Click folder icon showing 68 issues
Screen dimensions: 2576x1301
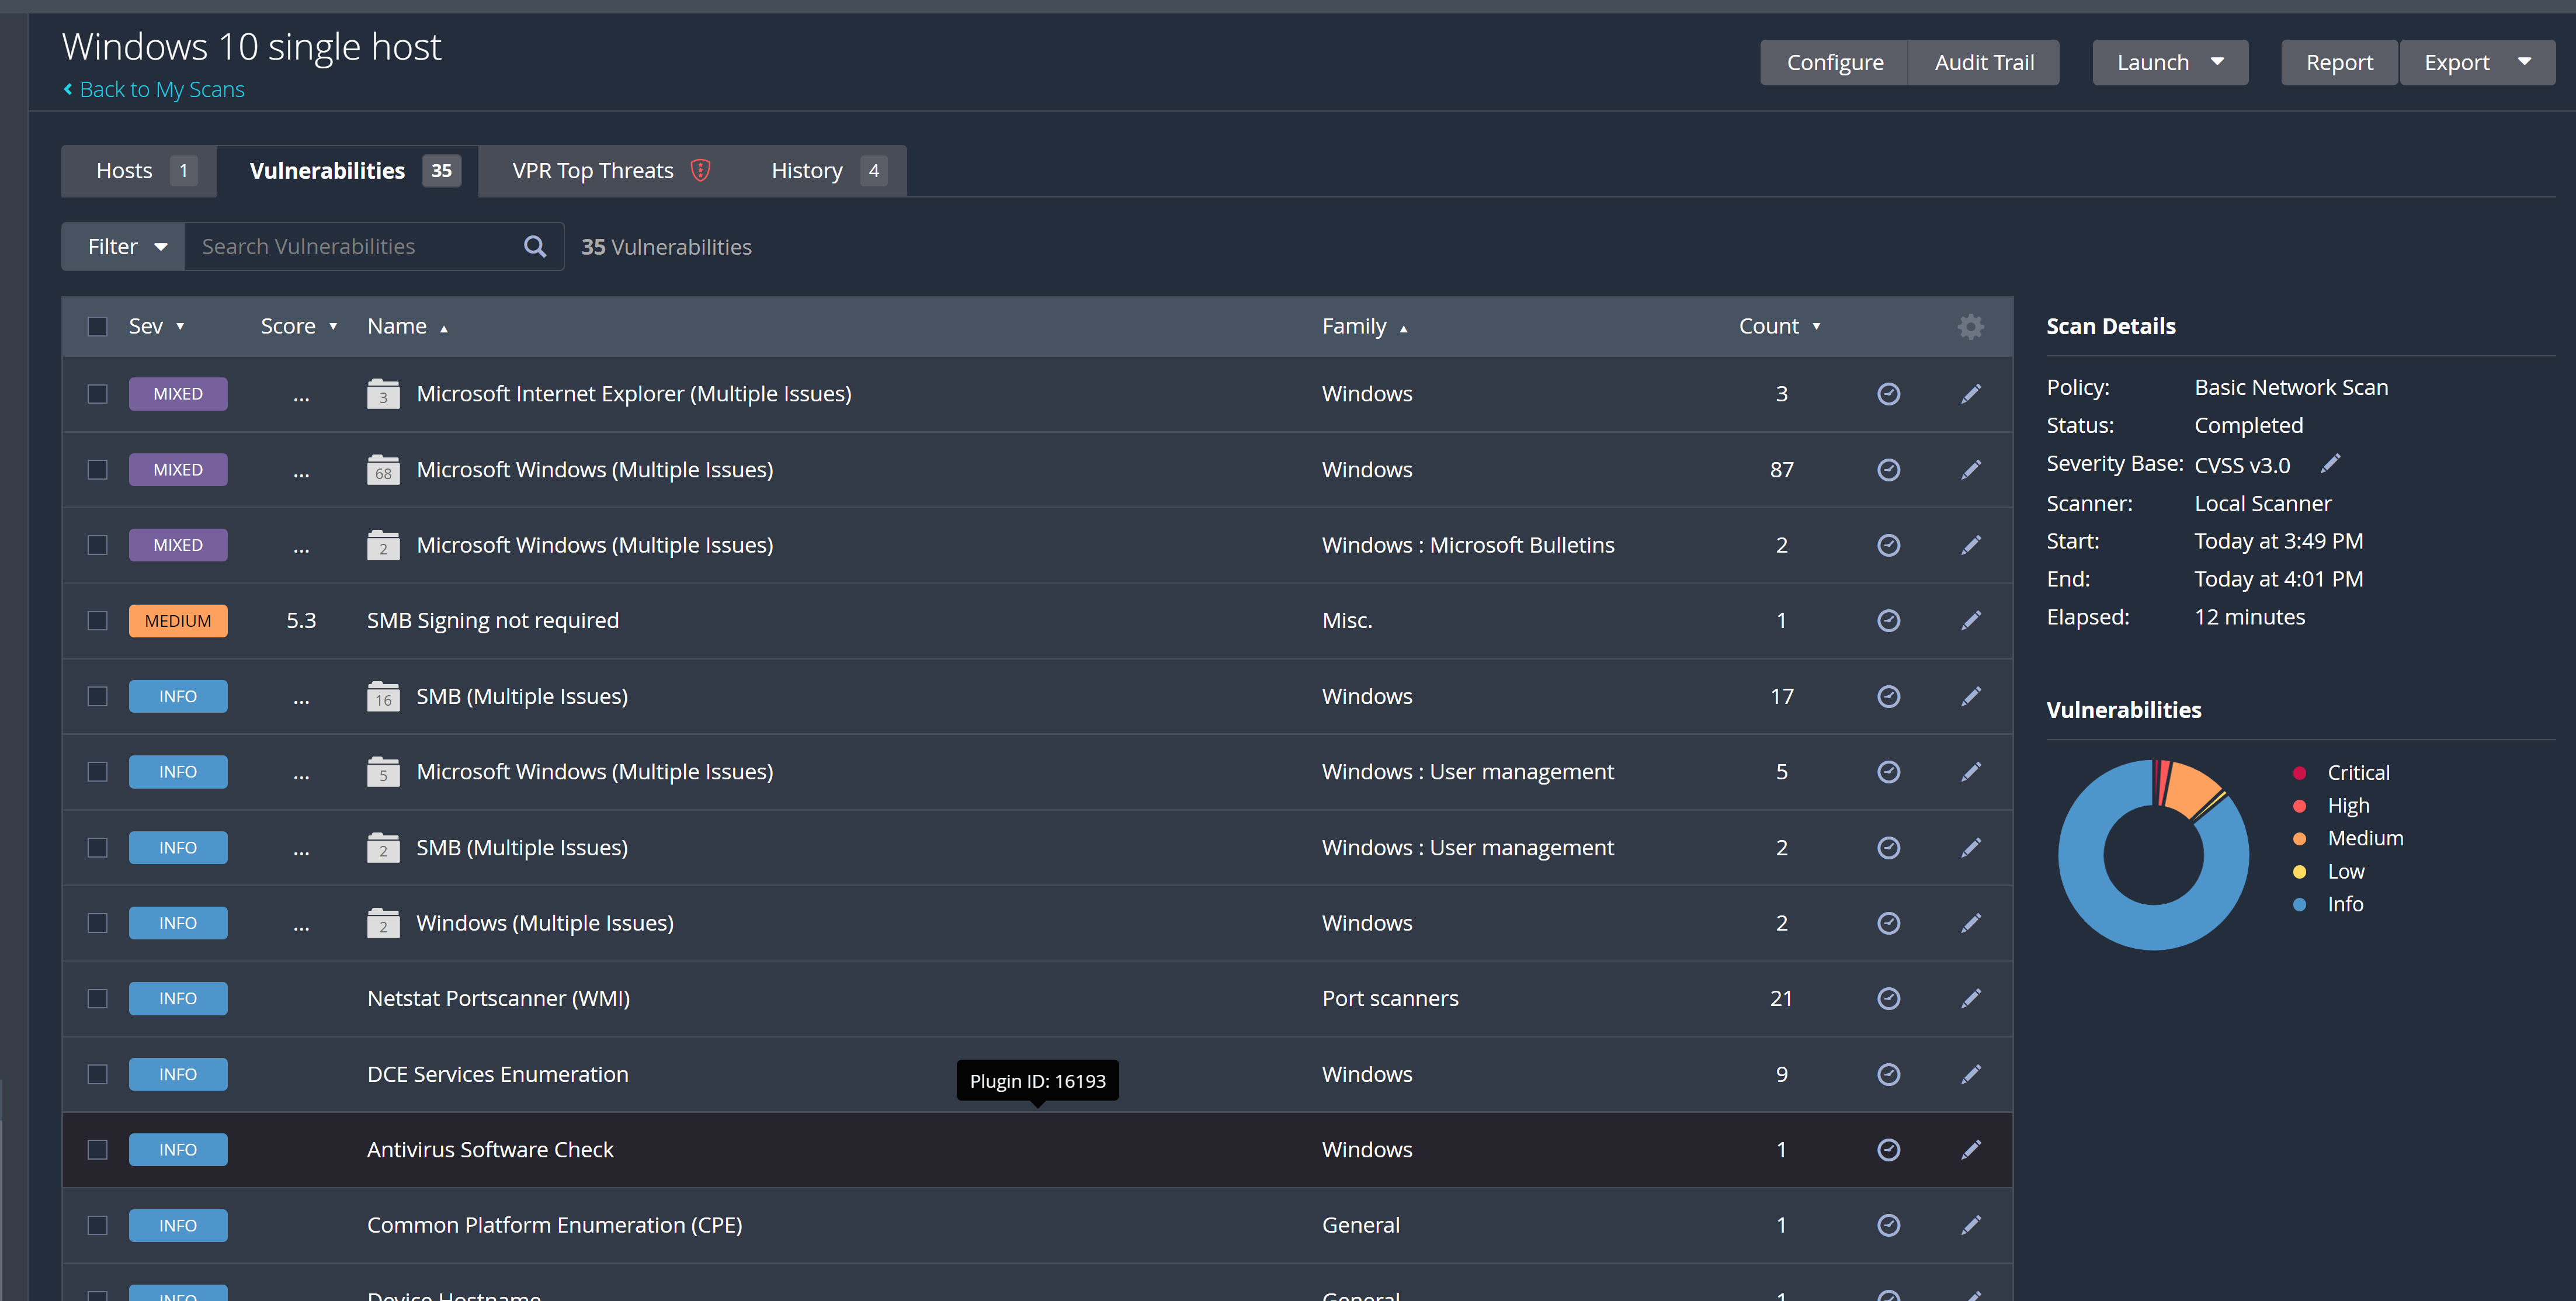[x=383, y=470]
